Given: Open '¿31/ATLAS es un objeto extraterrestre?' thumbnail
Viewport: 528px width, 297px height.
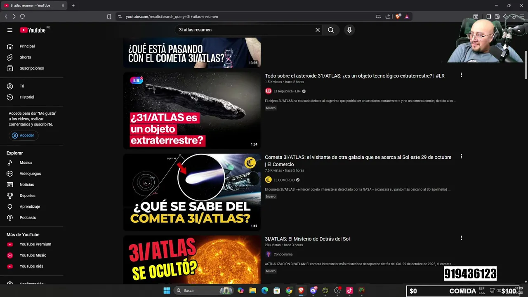Looking at the screenshot, I should point(192,111).
